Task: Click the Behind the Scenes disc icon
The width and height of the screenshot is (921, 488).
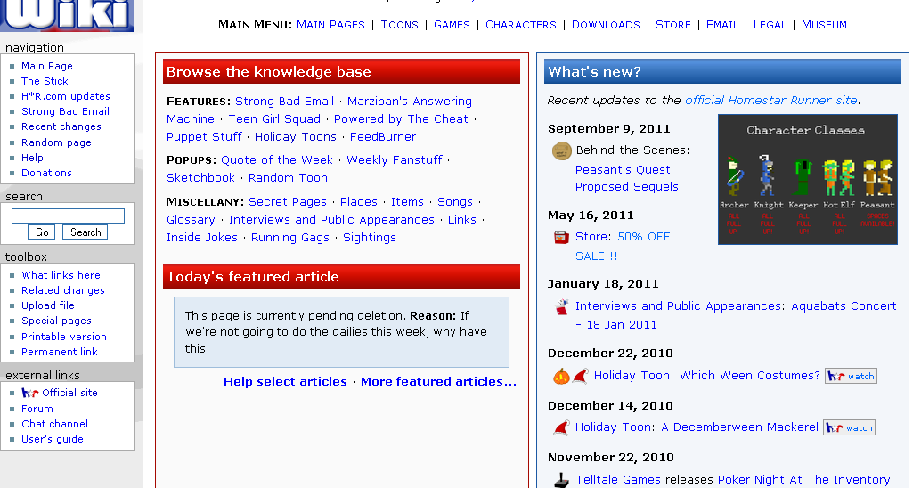Action: point(561,150)
